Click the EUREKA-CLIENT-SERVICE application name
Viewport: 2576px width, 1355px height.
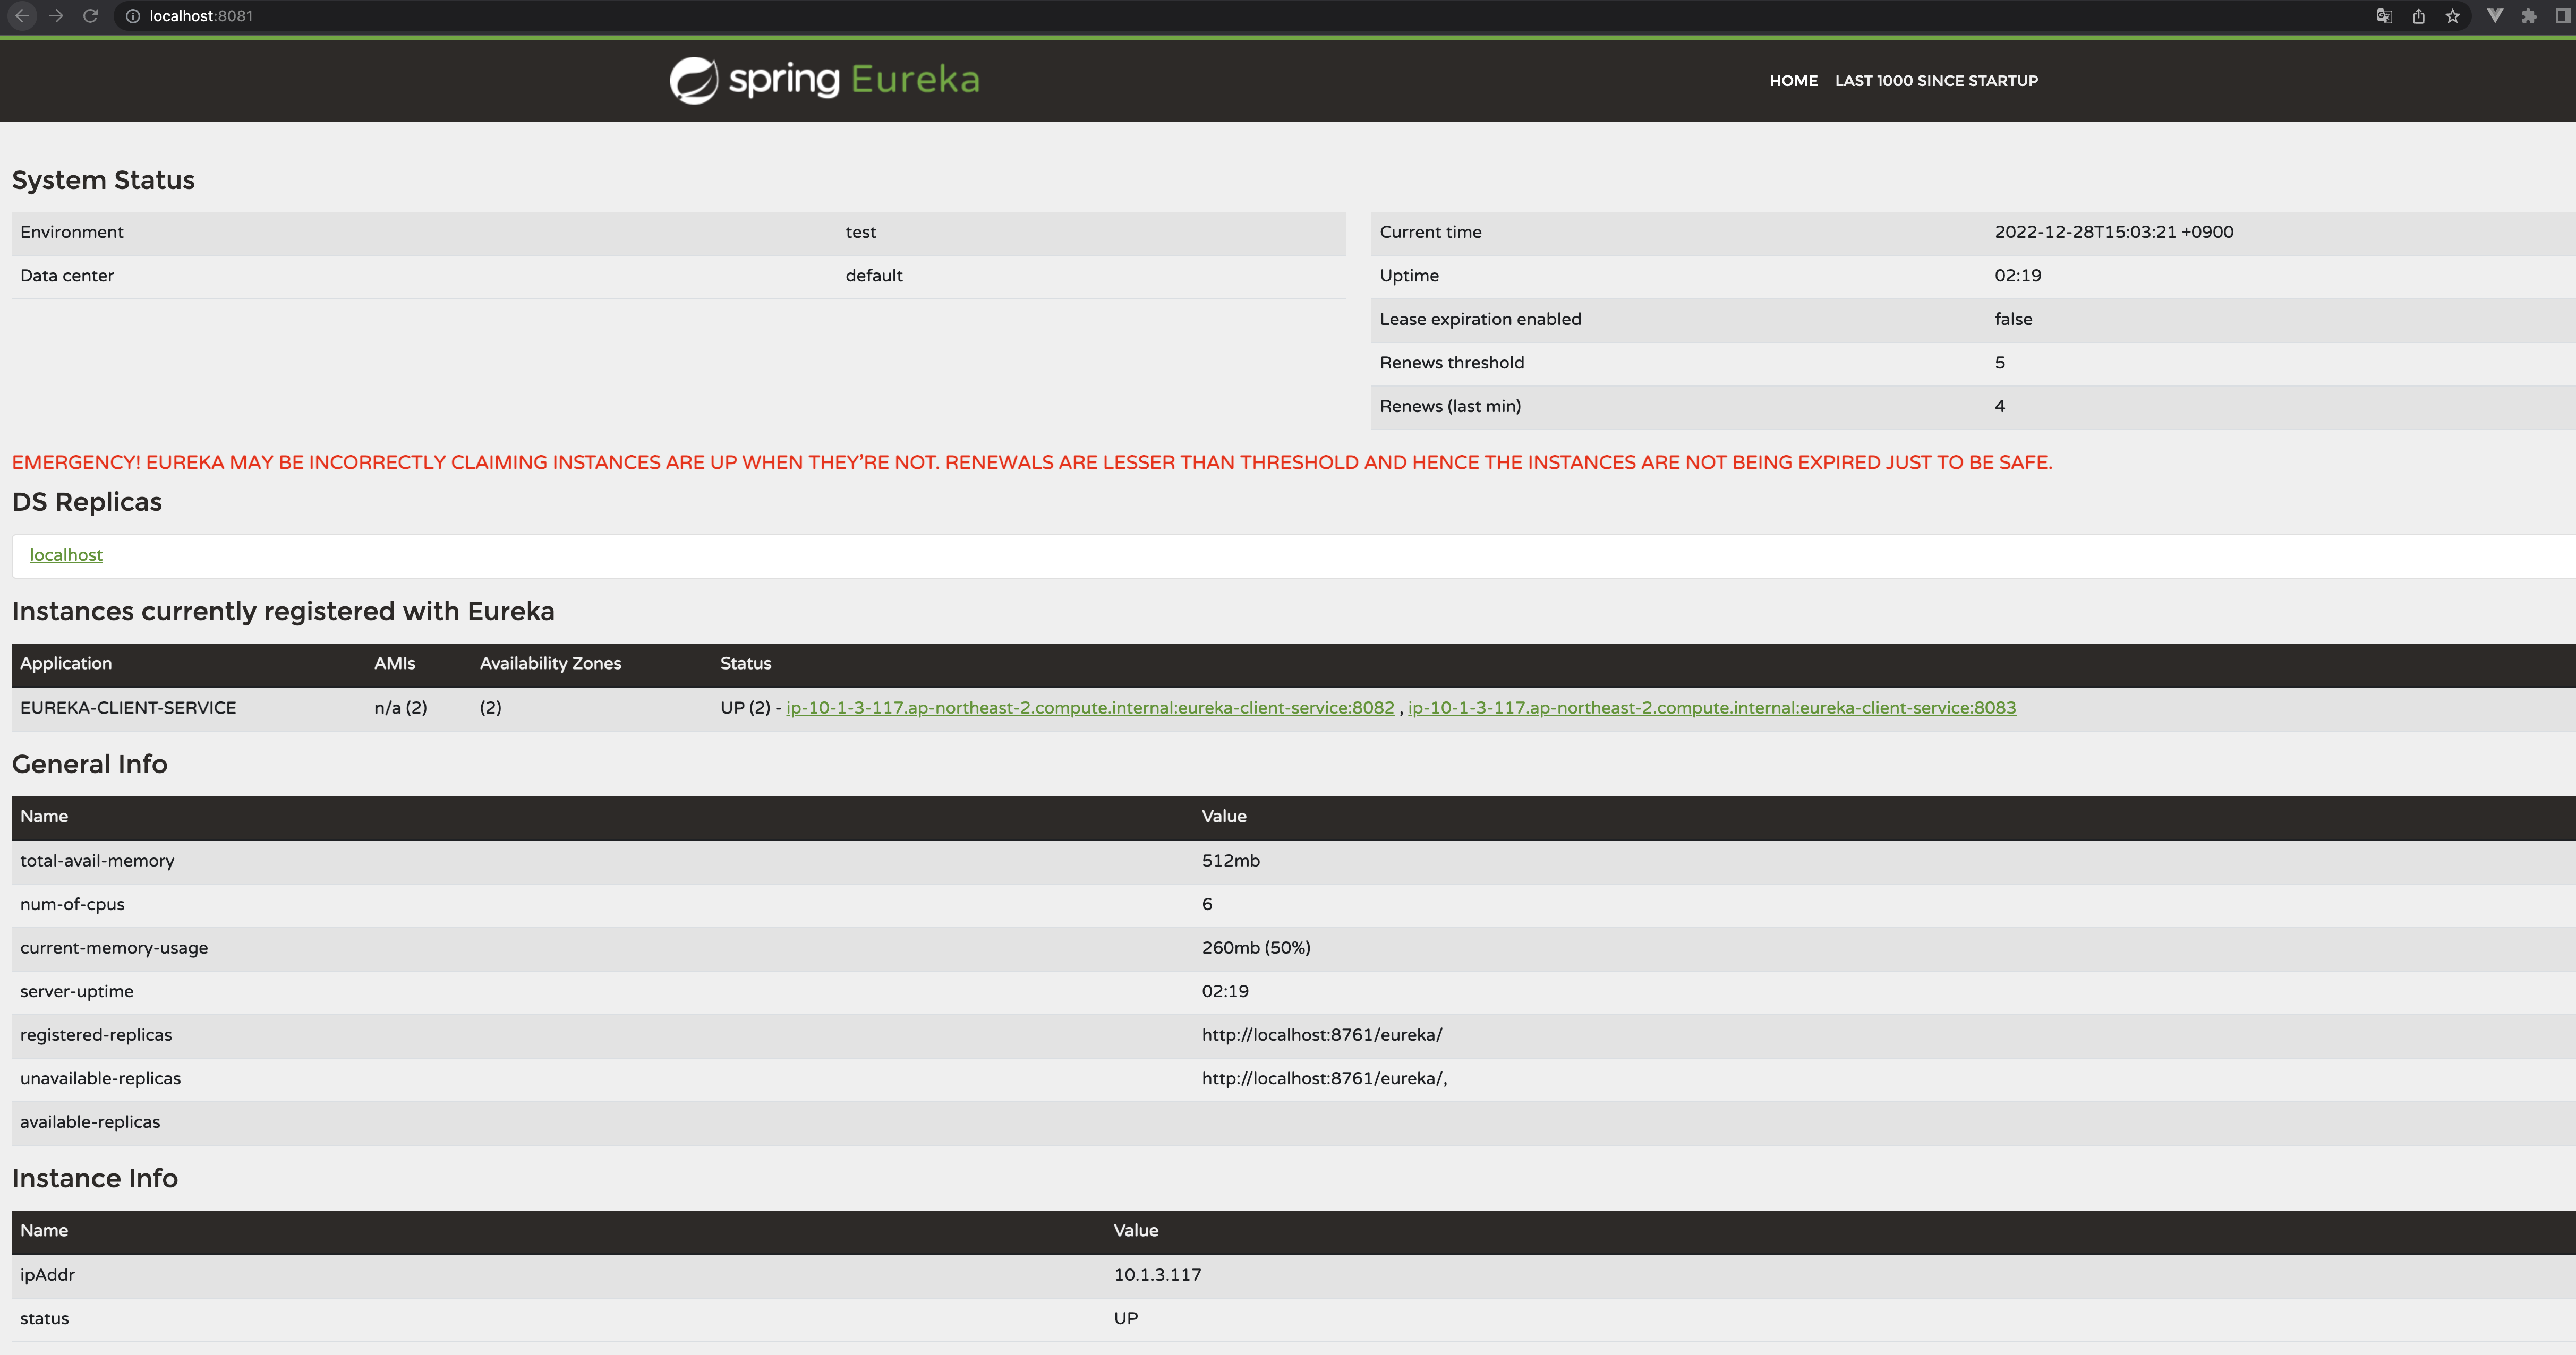[128, 708]
